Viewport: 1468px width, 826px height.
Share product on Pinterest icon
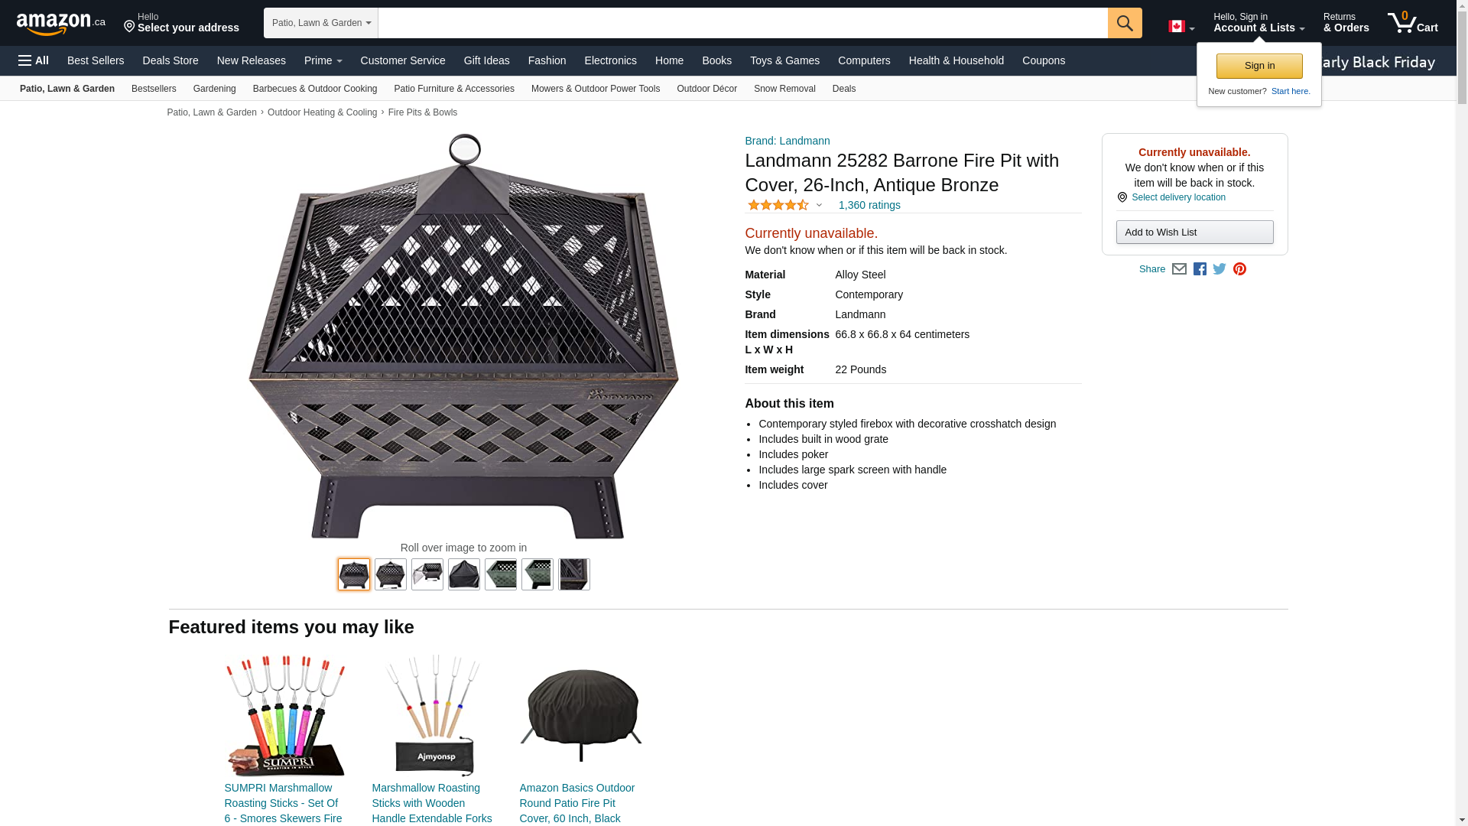(x=1239, y=269)
